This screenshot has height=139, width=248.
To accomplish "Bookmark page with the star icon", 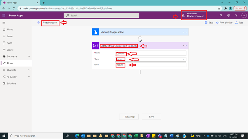I will pyautogui.click(x=219, y=8).
